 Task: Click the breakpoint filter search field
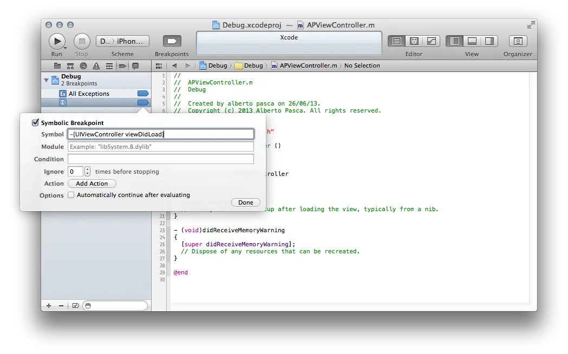[x=115, y=306]
